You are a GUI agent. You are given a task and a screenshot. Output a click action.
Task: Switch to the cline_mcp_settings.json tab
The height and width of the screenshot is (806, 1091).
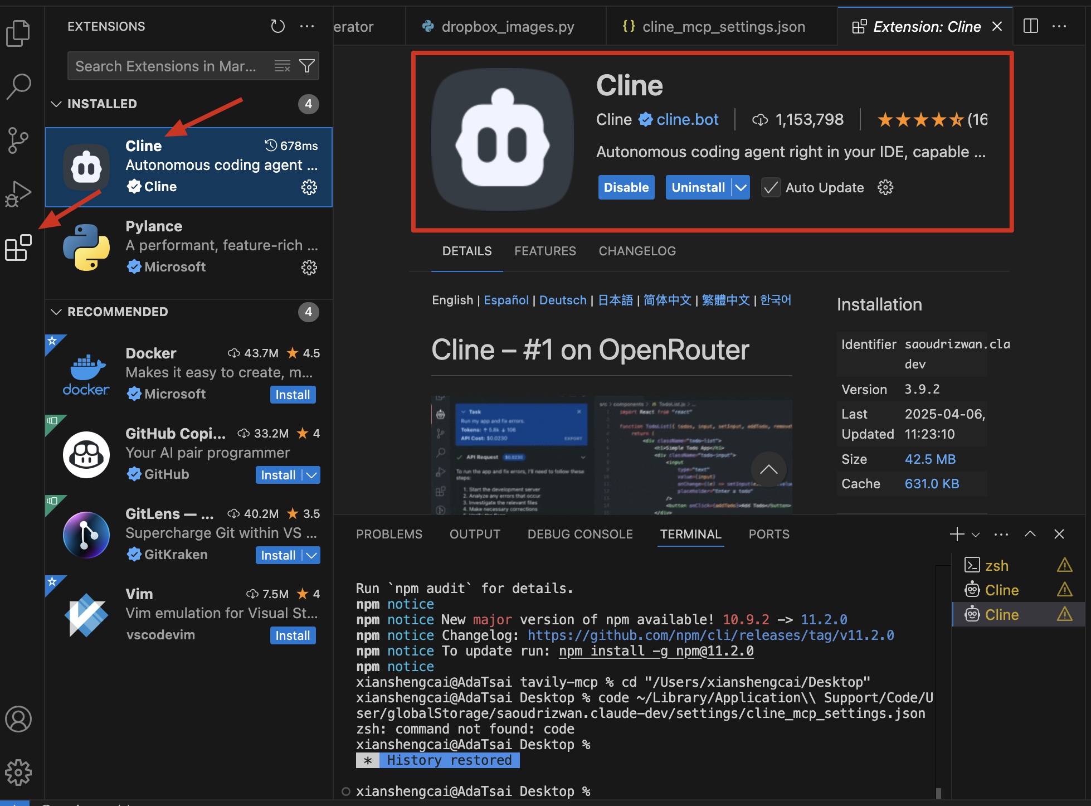722,26
